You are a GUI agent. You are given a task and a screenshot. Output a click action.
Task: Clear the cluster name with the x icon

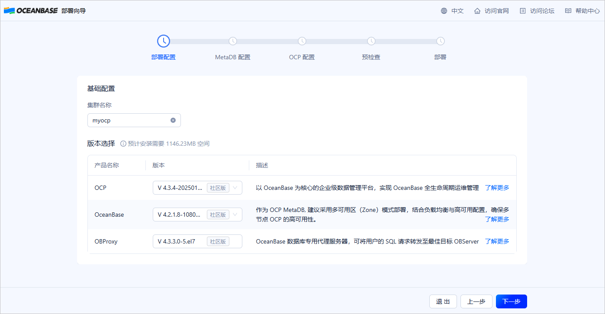[x=173, y=120]
